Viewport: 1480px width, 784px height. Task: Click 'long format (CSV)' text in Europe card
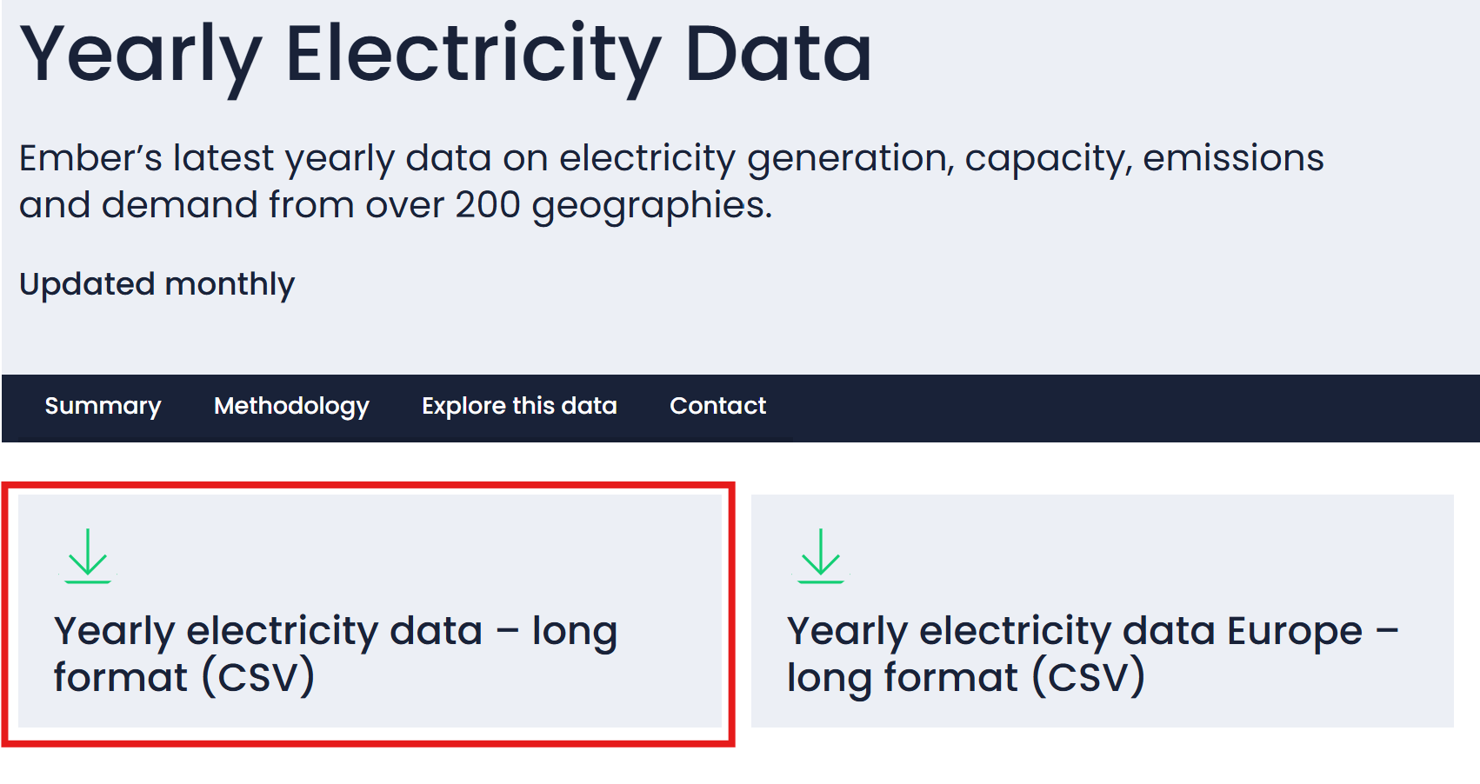pos(965,678)
